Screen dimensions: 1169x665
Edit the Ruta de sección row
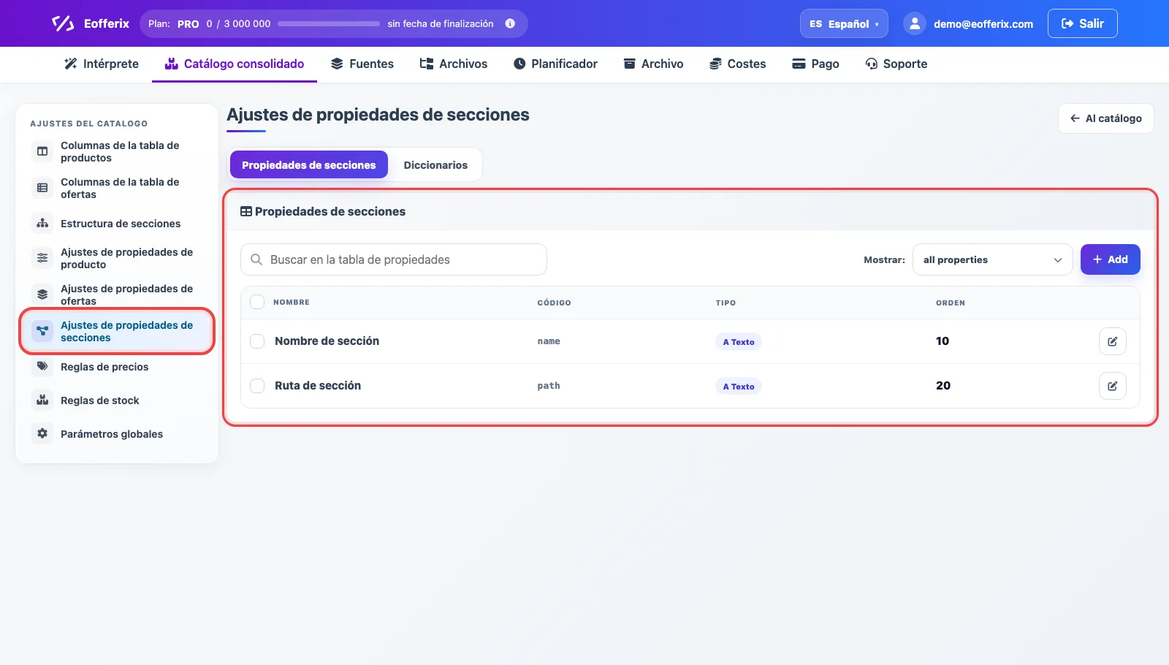tap(1112, 386)
